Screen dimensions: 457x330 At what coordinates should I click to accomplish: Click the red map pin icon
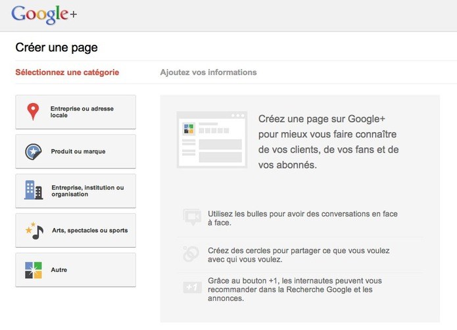coord(33,112)
